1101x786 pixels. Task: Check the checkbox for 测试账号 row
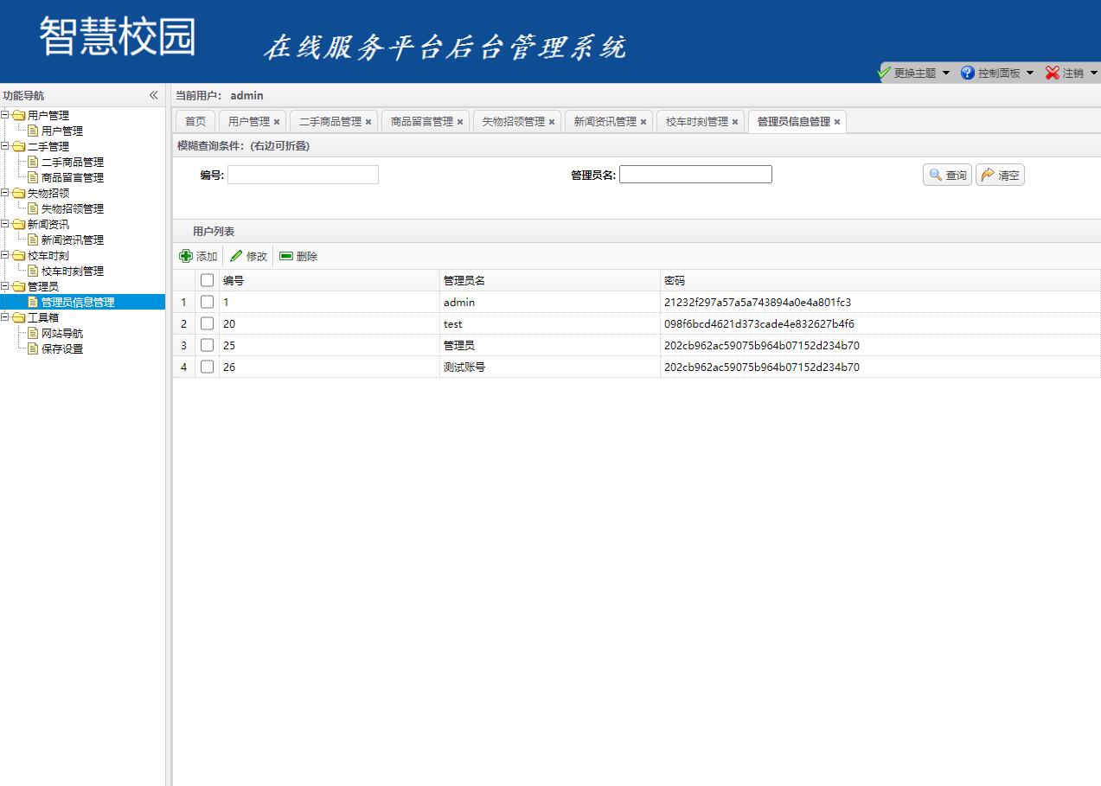207,367
